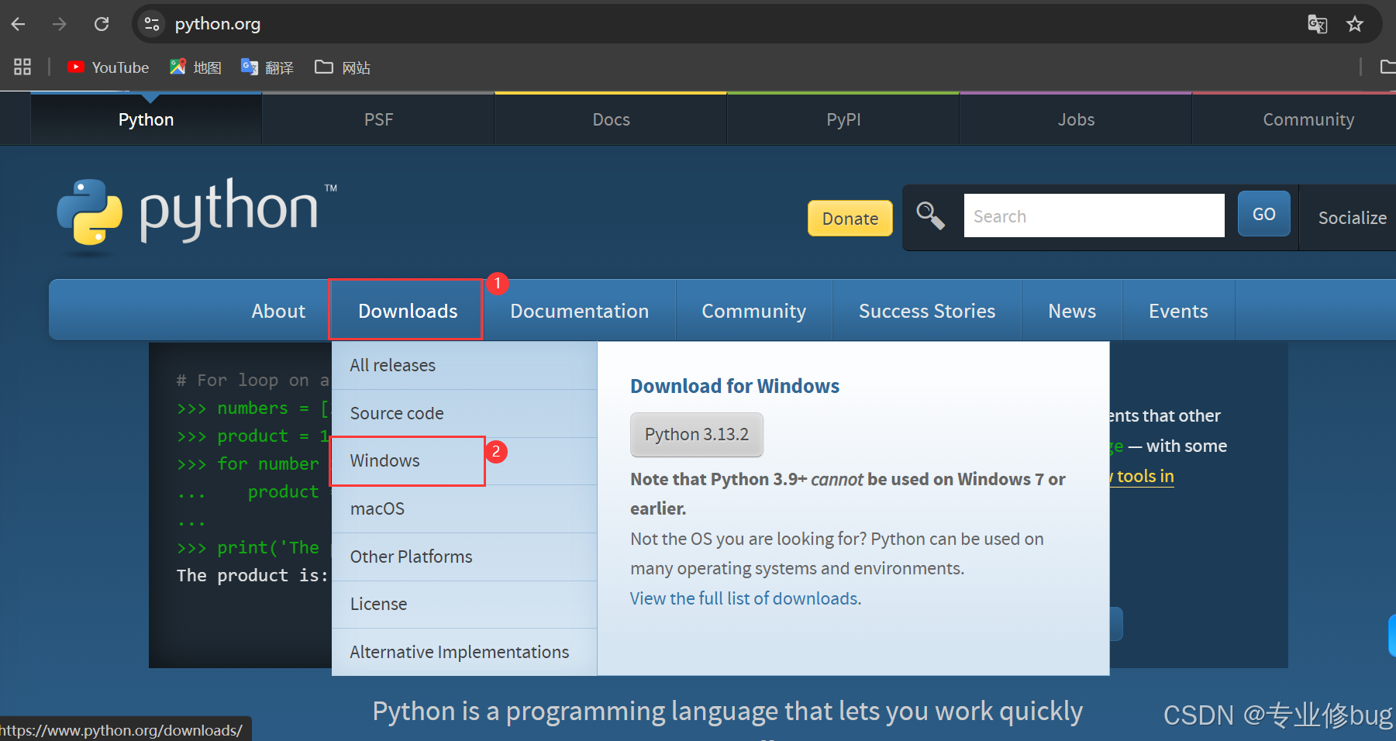The width and height of the screenshot is (1396, 741).
Task: Click the 'Download for Windows' heading
Action: point(734,386)
